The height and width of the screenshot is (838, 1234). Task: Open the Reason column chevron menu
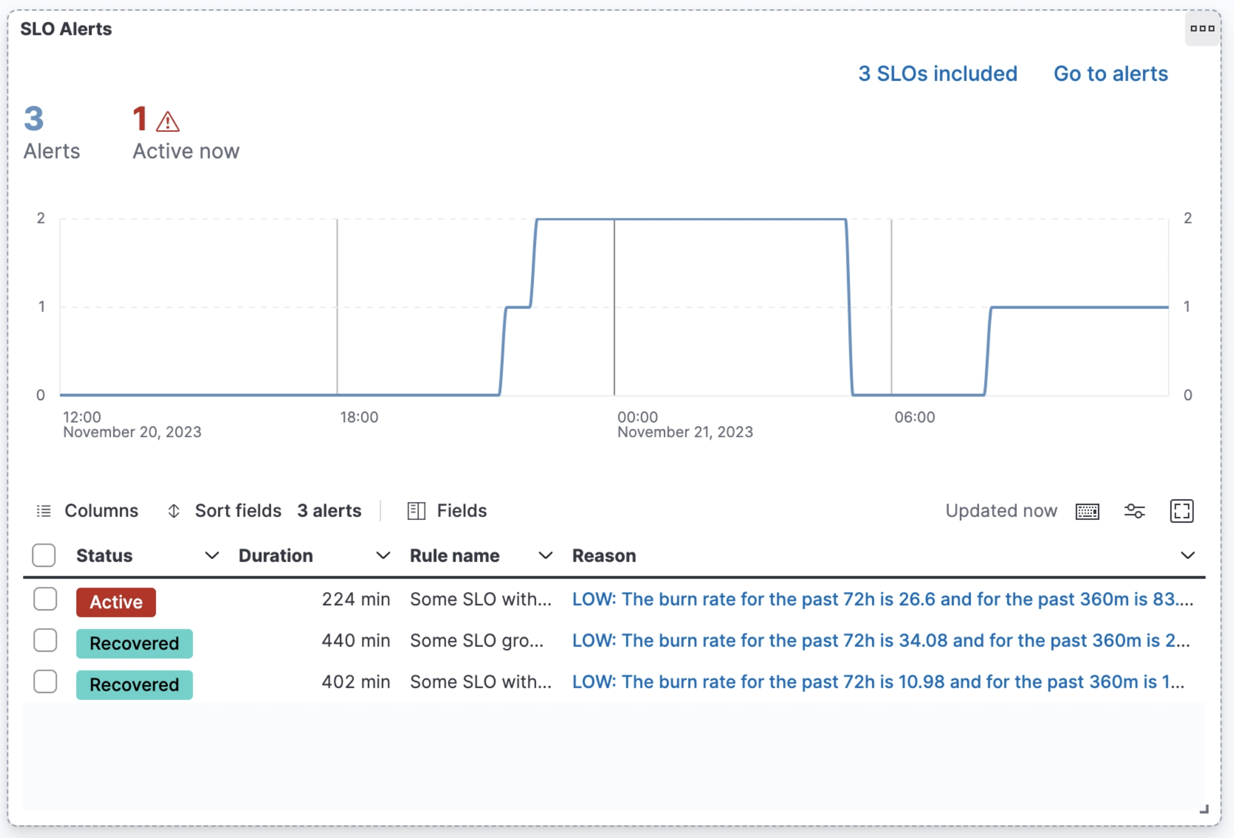[1187, 555]
